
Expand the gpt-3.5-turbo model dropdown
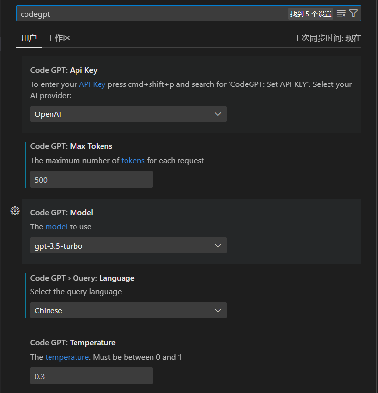click(128, 246)
